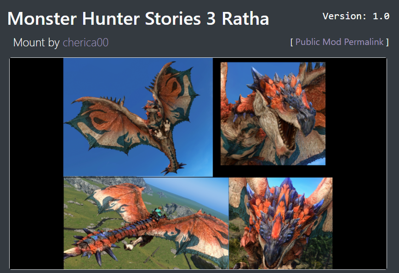This screenshot has width=399, height=273.
Task: Open image of Ratha gliding over grassland
Action: point(146,223)
